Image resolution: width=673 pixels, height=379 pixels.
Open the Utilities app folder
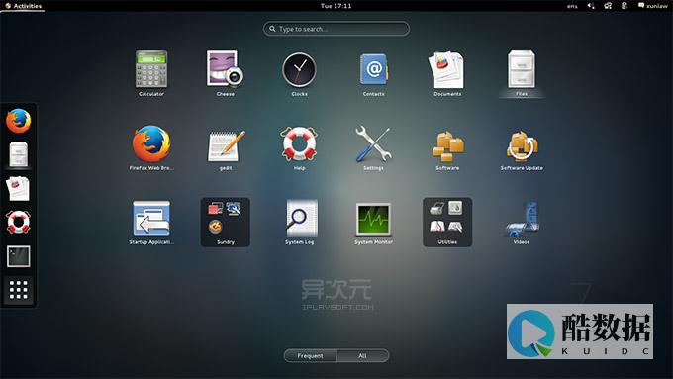(x=447, y=222)
